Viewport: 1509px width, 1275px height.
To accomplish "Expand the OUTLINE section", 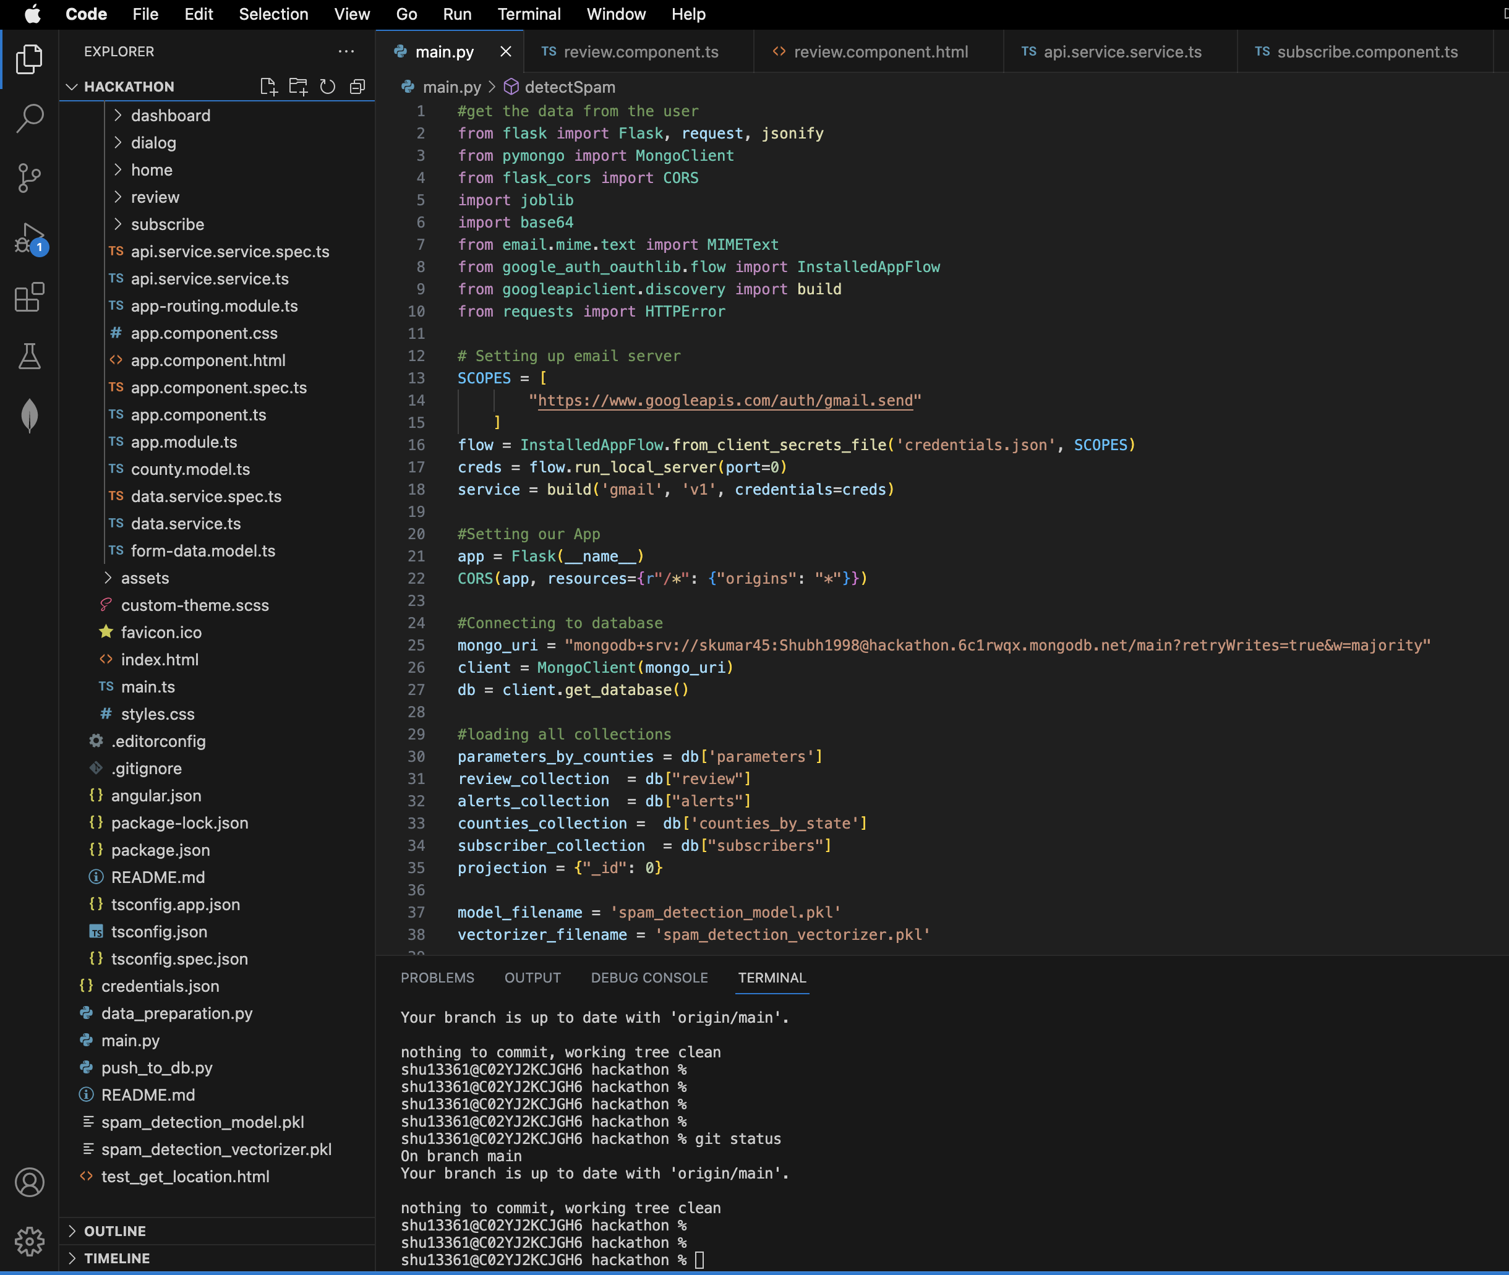I will click(115, 1231).
